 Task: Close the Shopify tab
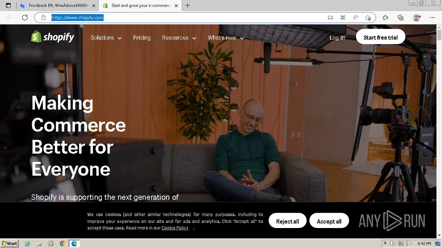176,6
